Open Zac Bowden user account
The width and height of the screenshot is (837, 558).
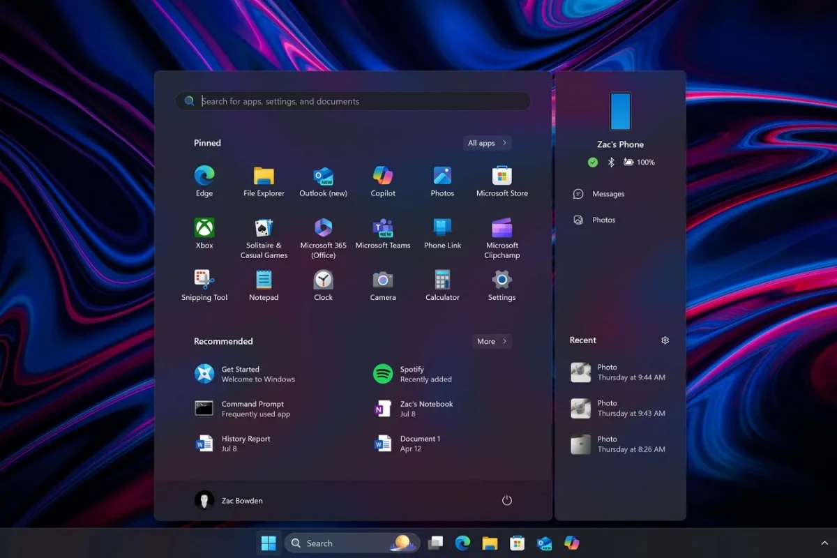229,501
